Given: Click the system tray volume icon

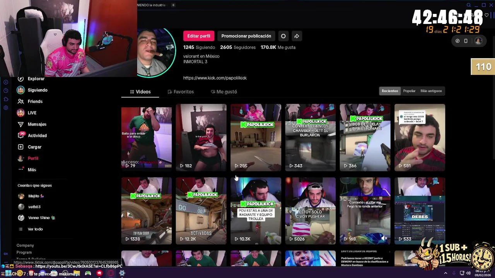Looking at the screenshot, I should 468,273.
